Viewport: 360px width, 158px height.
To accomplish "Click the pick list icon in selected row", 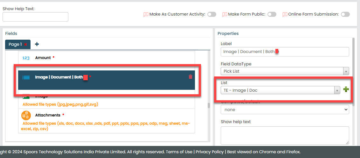I will click(26, 77).
